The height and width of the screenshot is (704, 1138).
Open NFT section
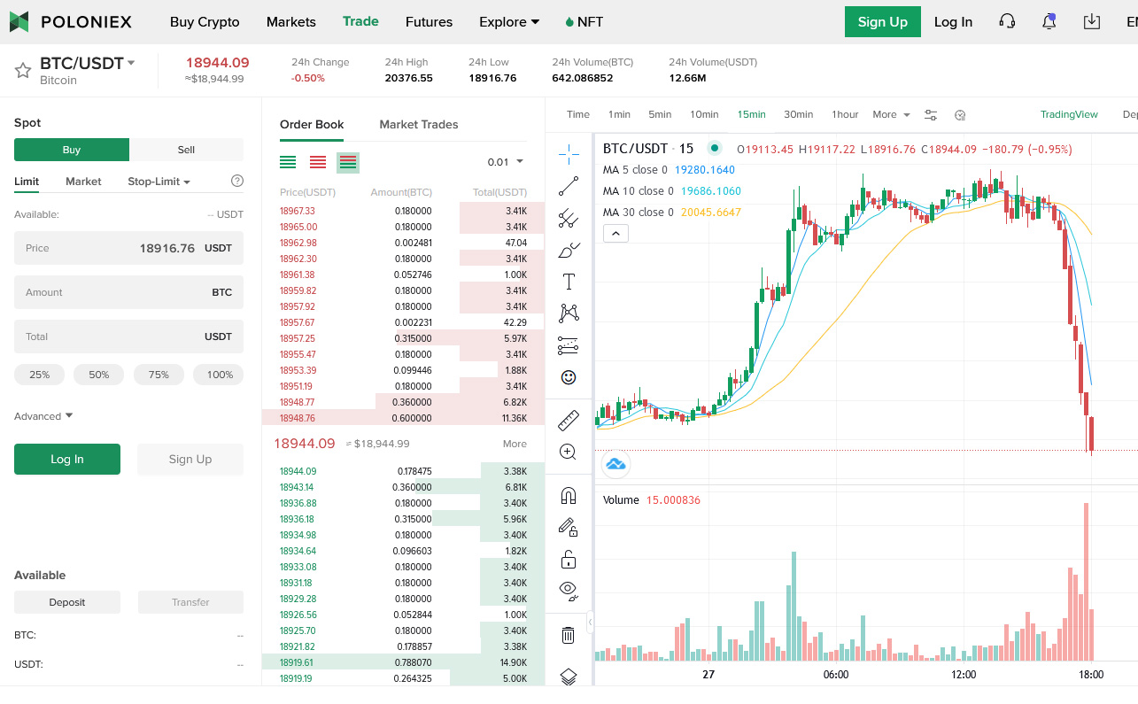pos(584,22)
